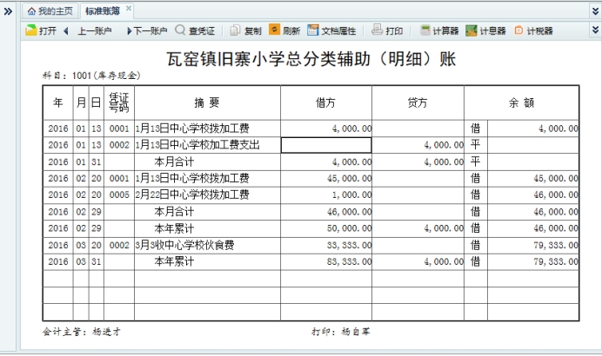Go to next account with 下一账户
Image resolution: width=602 pixels, height=356 pixels.
pos(146,30)
